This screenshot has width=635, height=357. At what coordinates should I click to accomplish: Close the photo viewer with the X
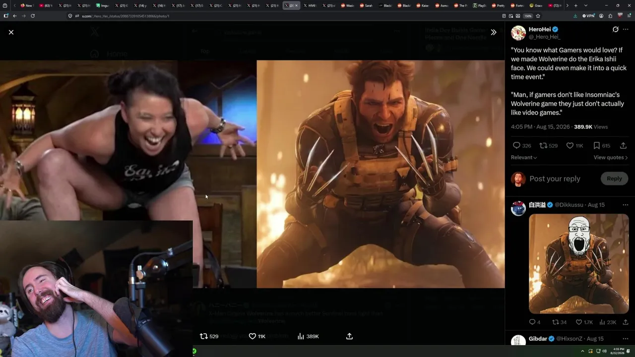(11, 32)
